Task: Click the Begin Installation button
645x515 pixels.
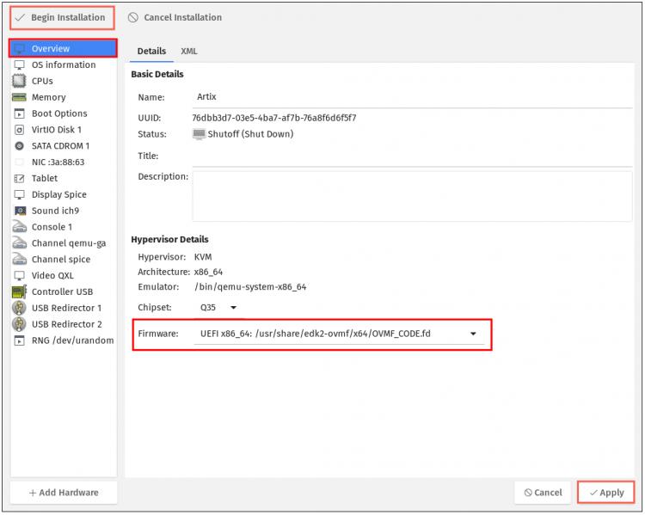Action: point(62,18)
